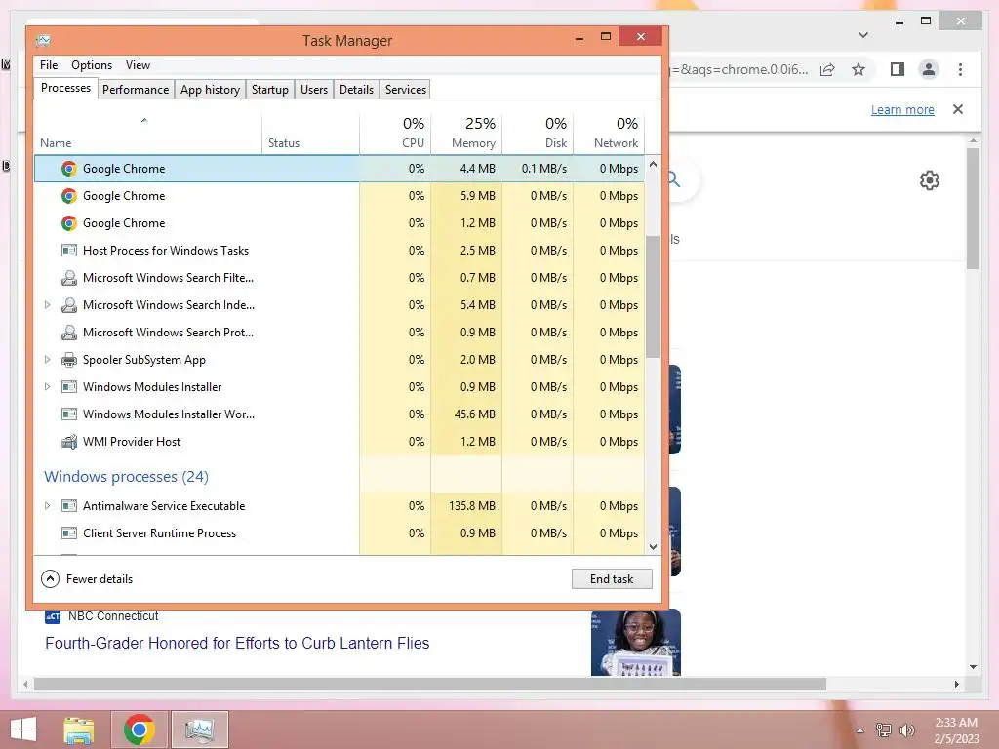Click the Microsoft Windows Search Protocol Host icon

pyautogui.click(x=69, y=333)
